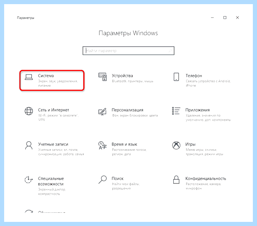Click 'Bluetooth, принтеры, мышь' description
Image resolution: width=257 pixels, height=226 pixels.
coord(132,81)
